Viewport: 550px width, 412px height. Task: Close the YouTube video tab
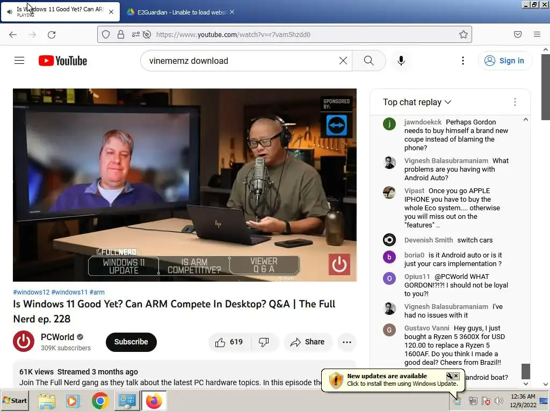tap(111, 12)
